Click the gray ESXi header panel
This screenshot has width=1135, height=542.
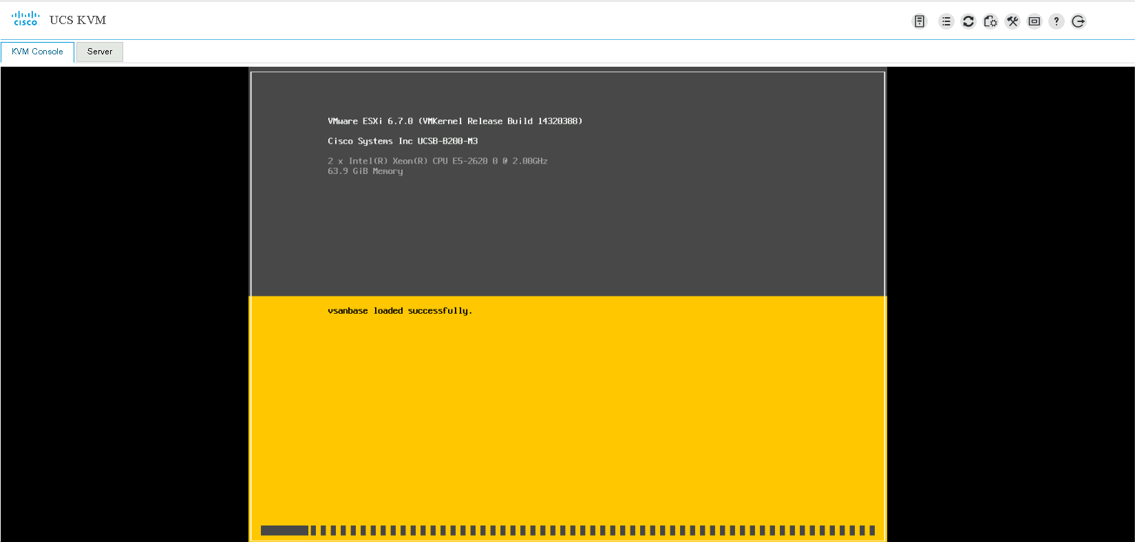click(568, 234)
